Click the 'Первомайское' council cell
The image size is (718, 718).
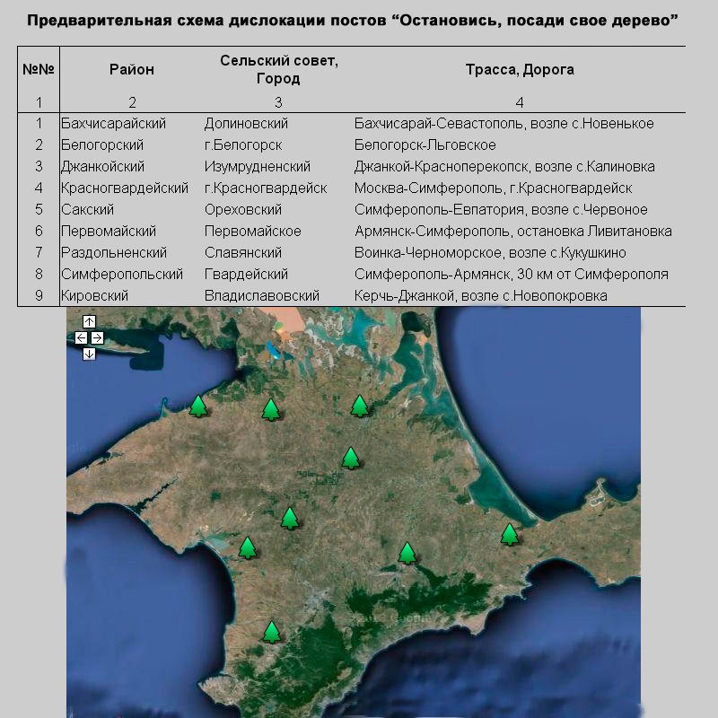[253, 231]
